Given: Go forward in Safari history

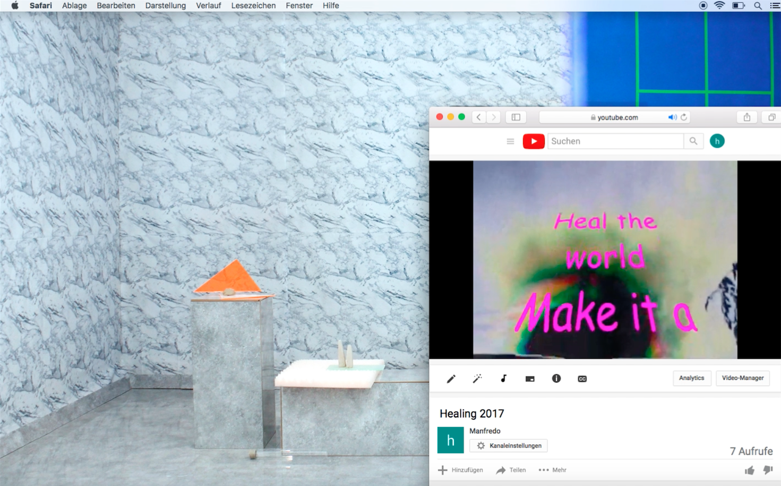Looking at the screenshot, I should tap(494, 117).
